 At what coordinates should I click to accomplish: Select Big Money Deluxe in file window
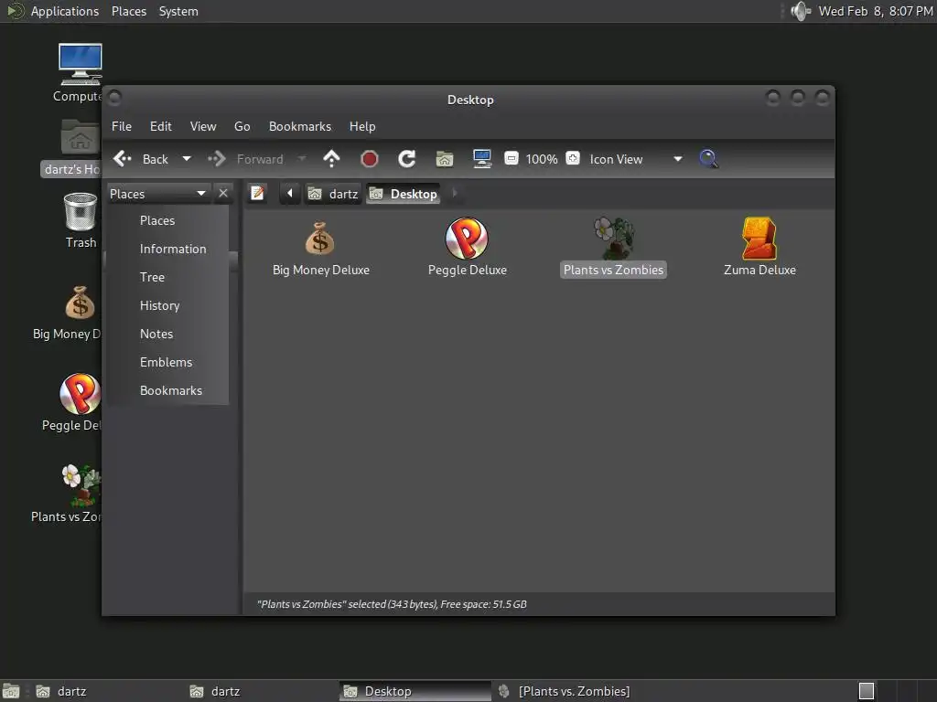[321, 249]
